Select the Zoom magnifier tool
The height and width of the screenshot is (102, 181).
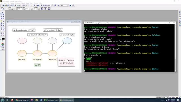(1, 28)
